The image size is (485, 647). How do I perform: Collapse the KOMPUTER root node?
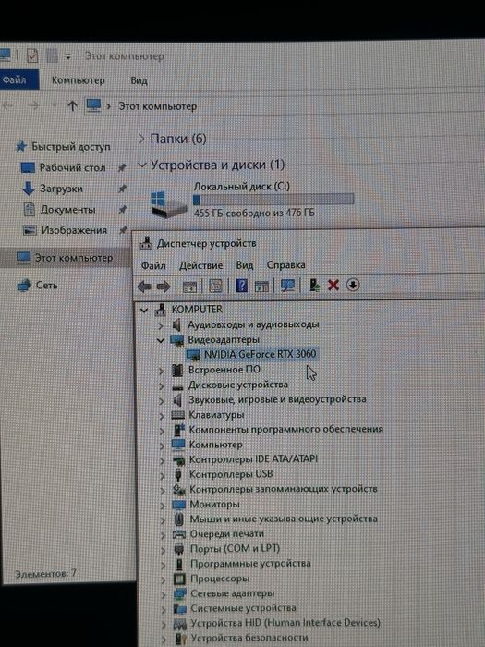coord(144,310)
